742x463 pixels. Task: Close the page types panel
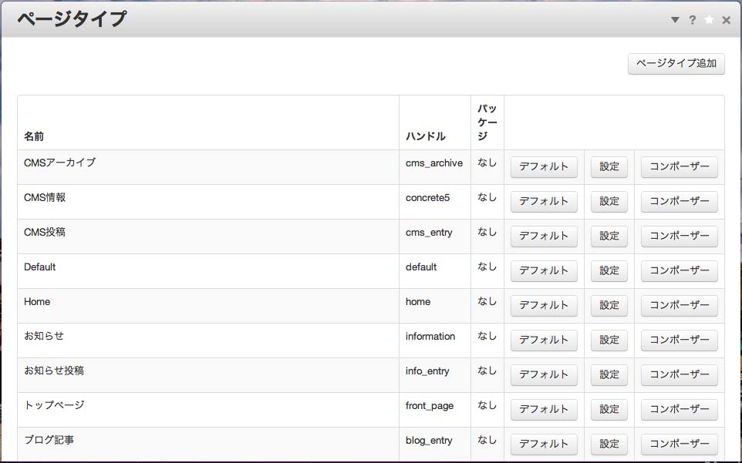(x=727, y=20)
